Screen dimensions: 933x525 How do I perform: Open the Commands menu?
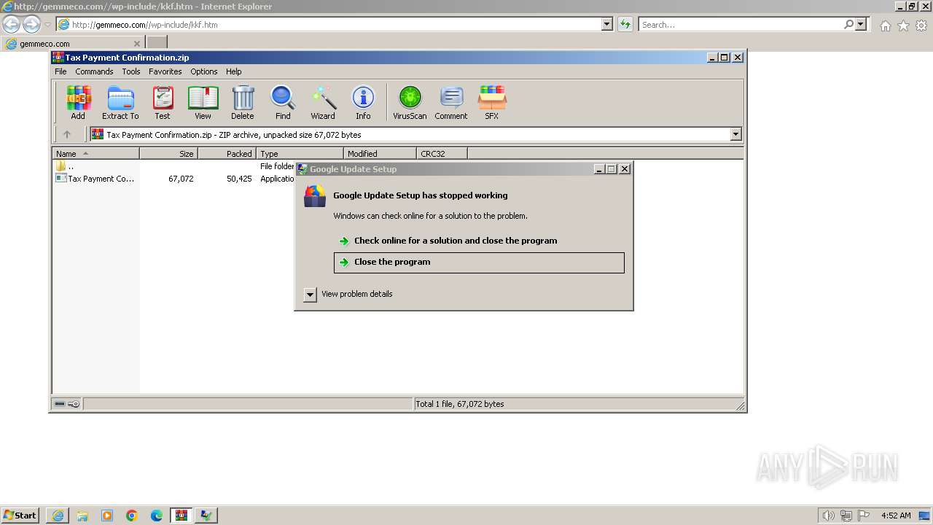coord(94,71)
